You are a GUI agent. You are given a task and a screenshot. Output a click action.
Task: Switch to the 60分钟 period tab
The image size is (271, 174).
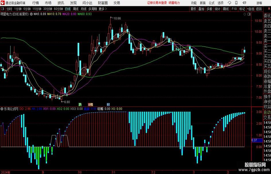[x=59, y=9]
